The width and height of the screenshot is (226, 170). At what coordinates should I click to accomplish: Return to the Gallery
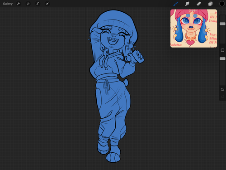pyautogui.click(x=8, y=4)
